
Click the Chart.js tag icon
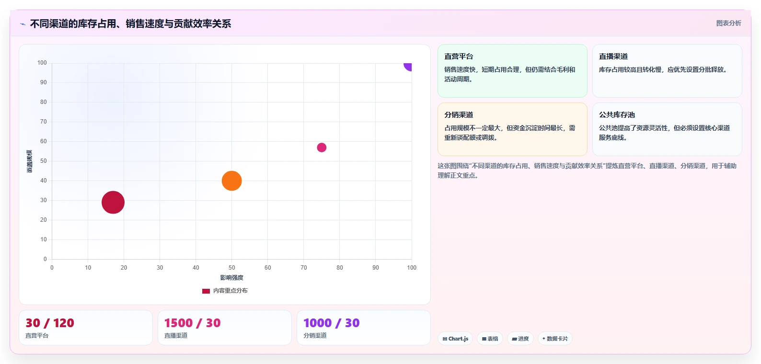445,339
